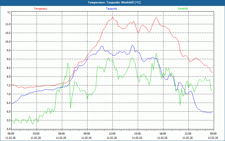Click the 6,0 value on the y-axis
225x141 pixels.
[8, 112]
